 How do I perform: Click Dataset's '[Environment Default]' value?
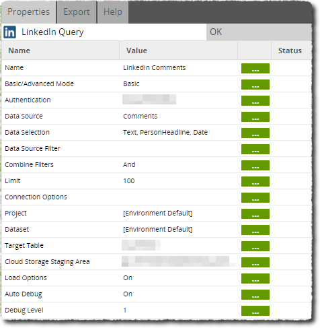pos(157,229)
